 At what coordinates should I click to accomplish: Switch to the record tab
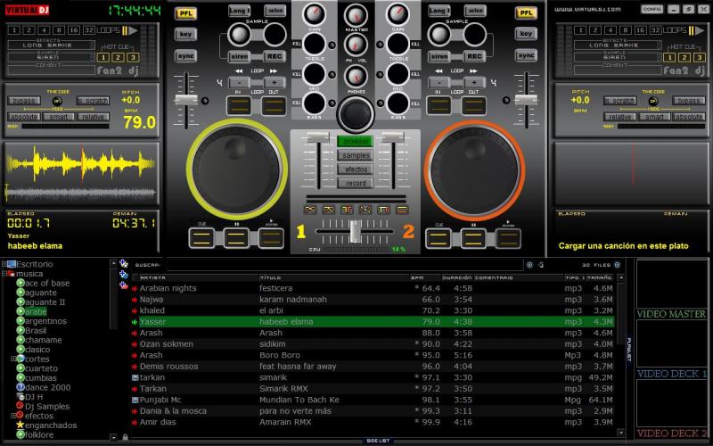click(x=355, y=183)
